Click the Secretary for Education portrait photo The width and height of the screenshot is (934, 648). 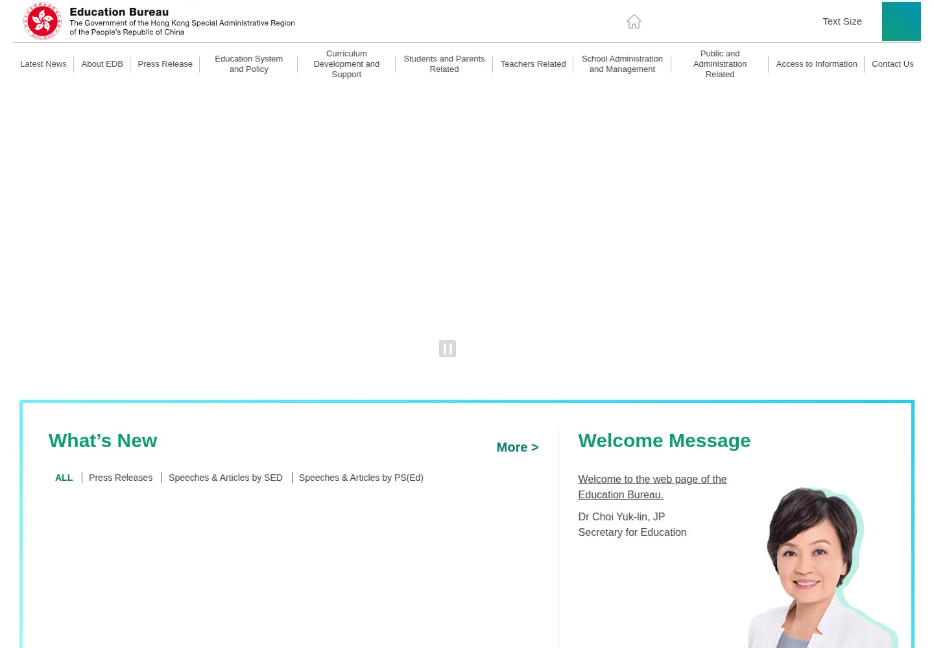click(x=822, y=568)
